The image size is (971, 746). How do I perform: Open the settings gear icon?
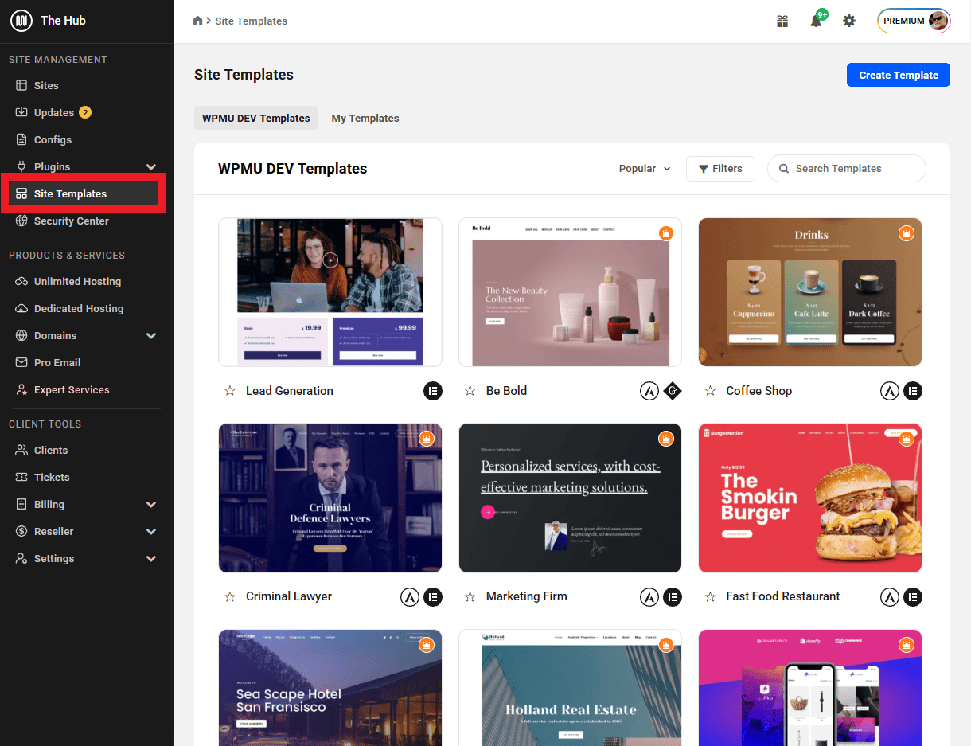pyautogui.click(x=849, y=21)
